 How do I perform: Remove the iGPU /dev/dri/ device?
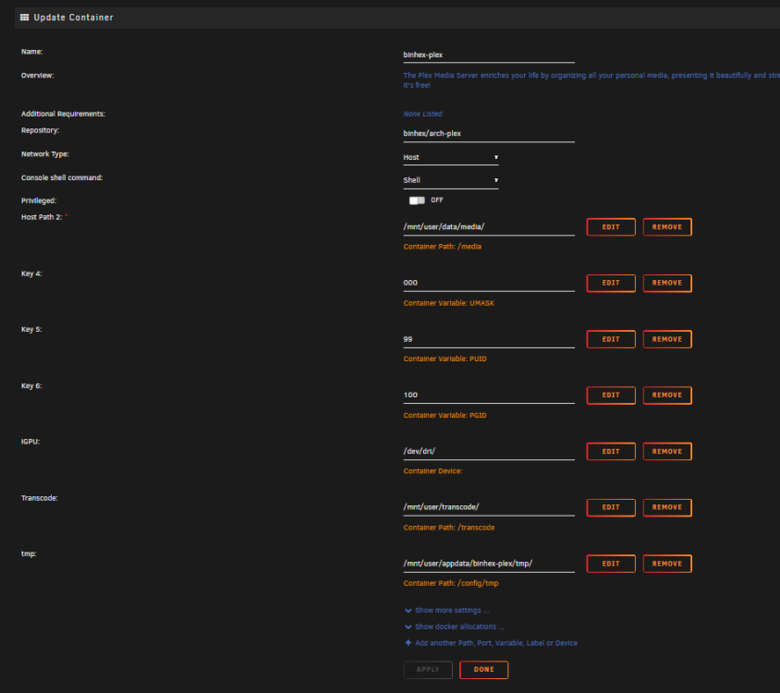[x=667, y=451]
